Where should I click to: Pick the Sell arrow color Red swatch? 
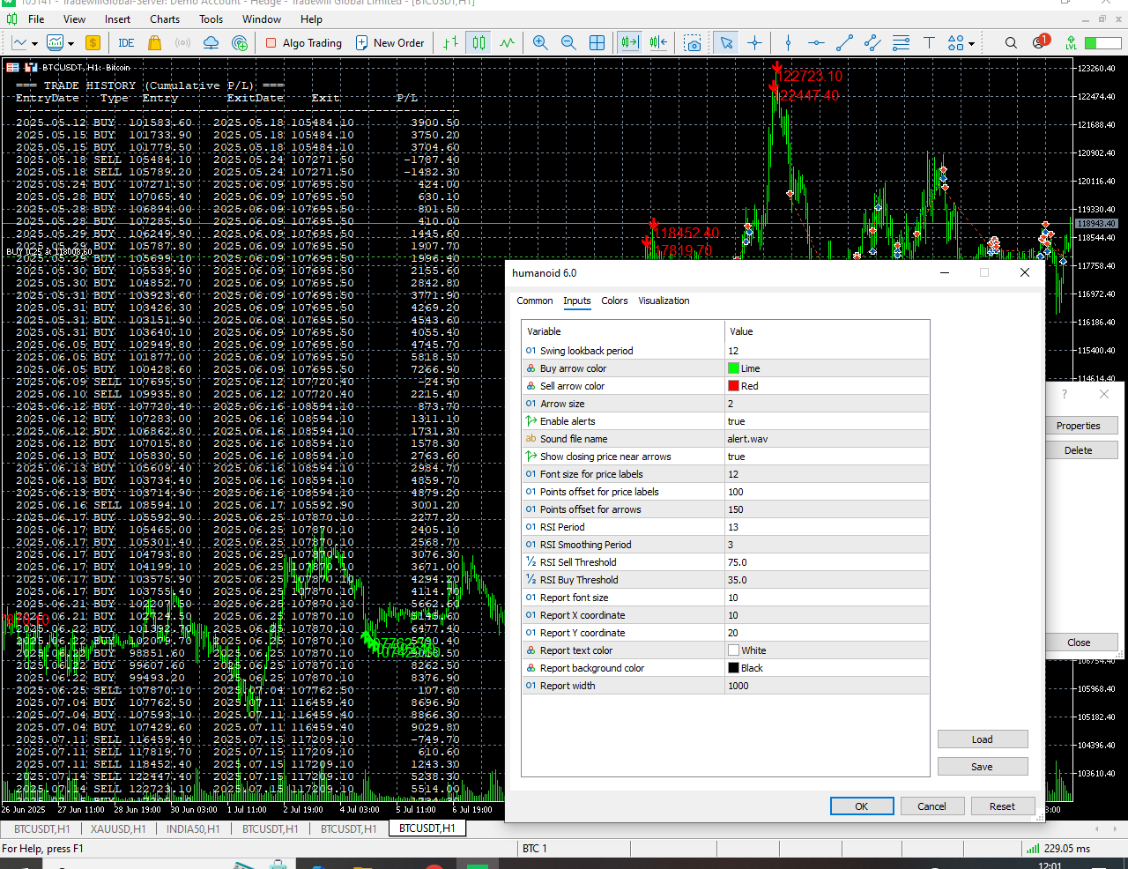pos(733,386)
